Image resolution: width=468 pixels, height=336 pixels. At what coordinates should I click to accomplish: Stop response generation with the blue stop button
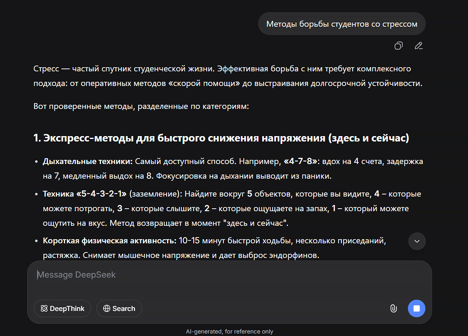pos(417,308)
